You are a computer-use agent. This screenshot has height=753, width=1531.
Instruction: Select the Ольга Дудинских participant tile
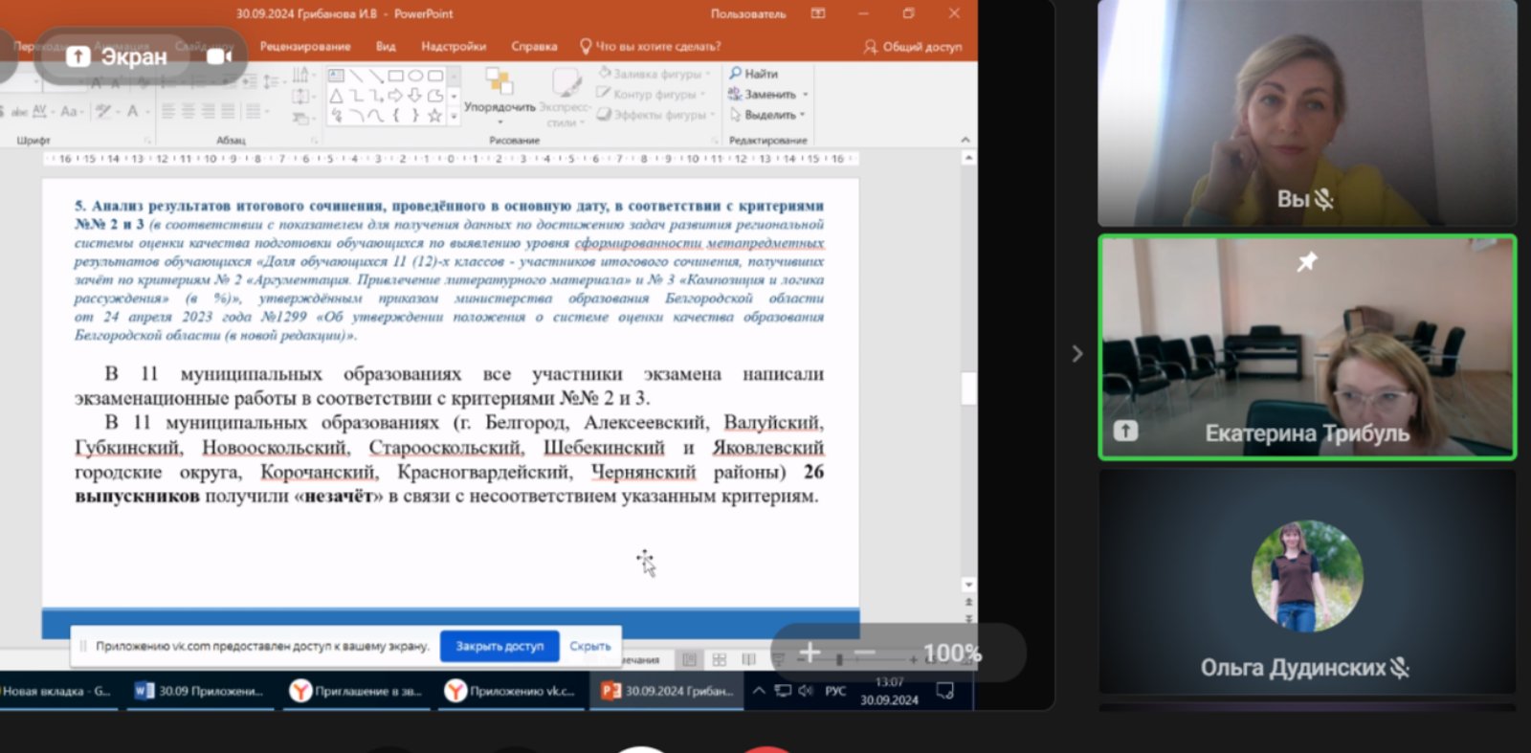coord(1307,581)
